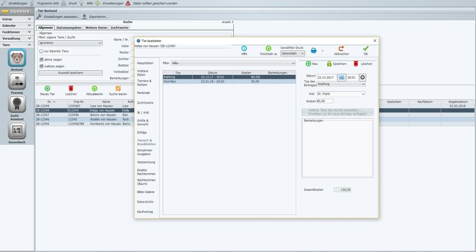Open the Zuchtwerte section in dialog
This screenshot has width=476, height=252.
point(145,103)
